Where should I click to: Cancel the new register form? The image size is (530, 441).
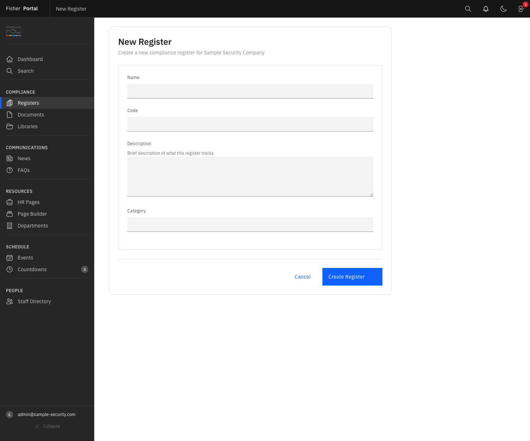[302, 277]
